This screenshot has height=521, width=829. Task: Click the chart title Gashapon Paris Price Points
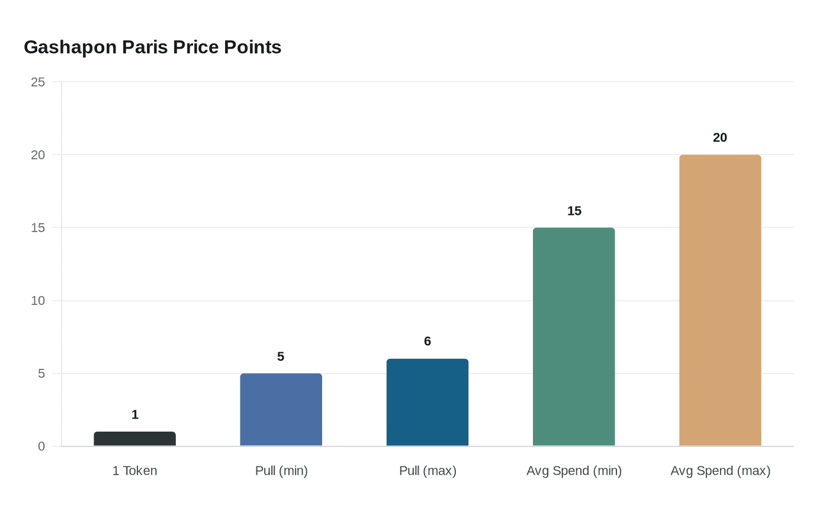[x=152, y=47]
